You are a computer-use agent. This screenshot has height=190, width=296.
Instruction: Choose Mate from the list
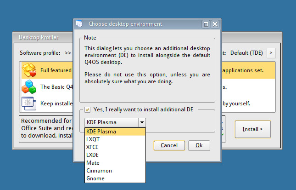(x=115, y=163)
